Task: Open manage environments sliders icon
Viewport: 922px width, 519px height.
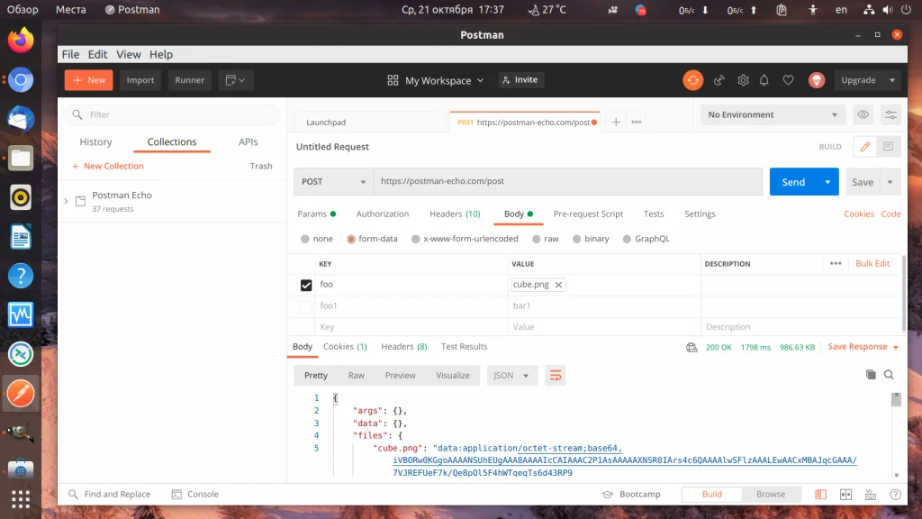Action: point(890,114)
